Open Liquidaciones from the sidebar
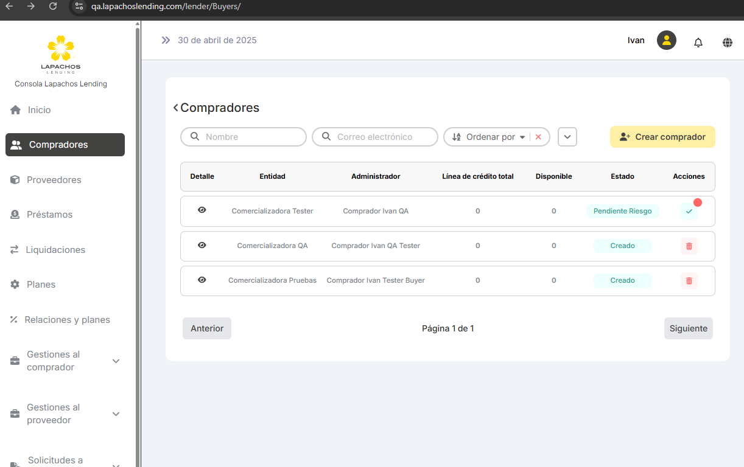 click(x=55, y=250)
